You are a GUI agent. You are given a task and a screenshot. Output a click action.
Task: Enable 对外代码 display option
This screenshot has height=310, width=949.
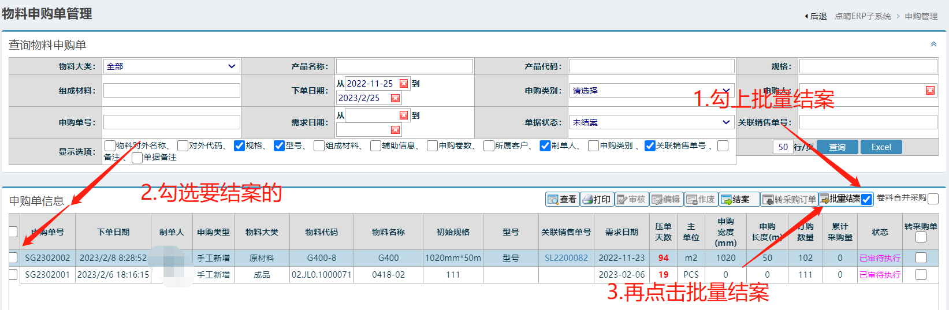coord(183,145)
